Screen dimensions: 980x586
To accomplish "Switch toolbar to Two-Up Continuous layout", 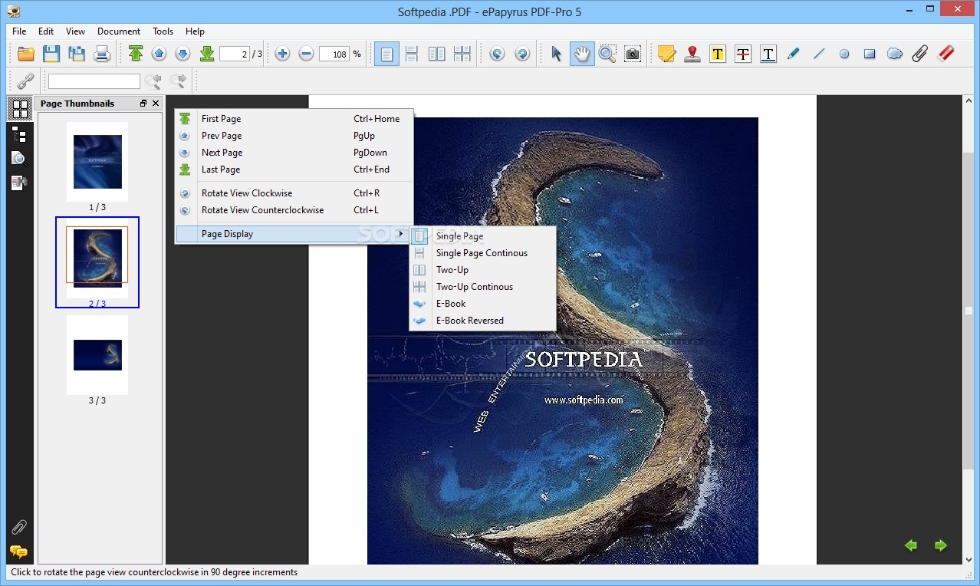I will (x=462, y=54).
